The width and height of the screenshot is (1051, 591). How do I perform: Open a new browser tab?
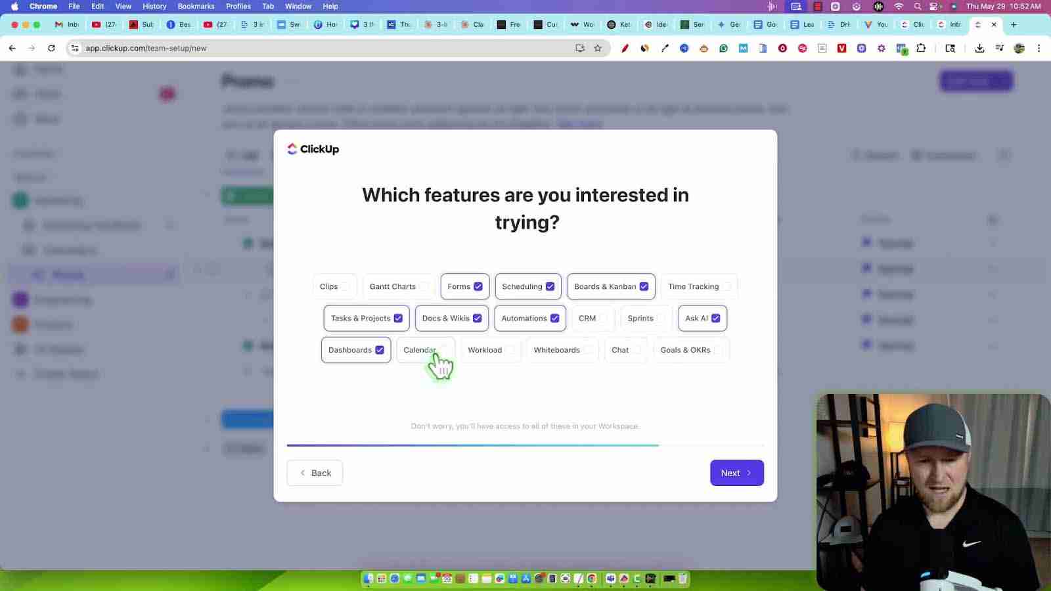click(x=1014, y=24)
